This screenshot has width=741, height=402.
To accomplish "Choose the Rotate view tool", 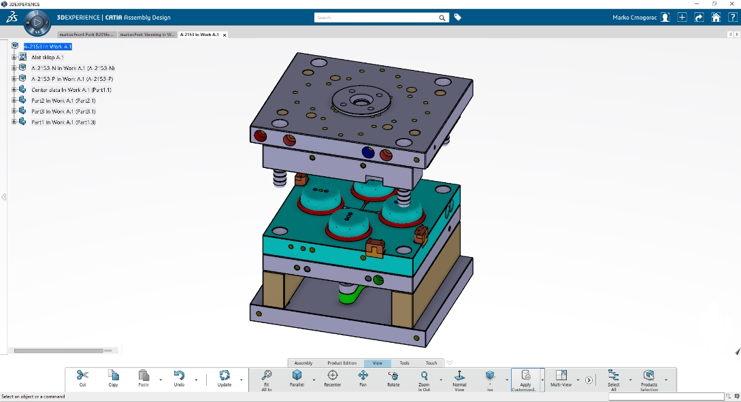I will 393,375.
